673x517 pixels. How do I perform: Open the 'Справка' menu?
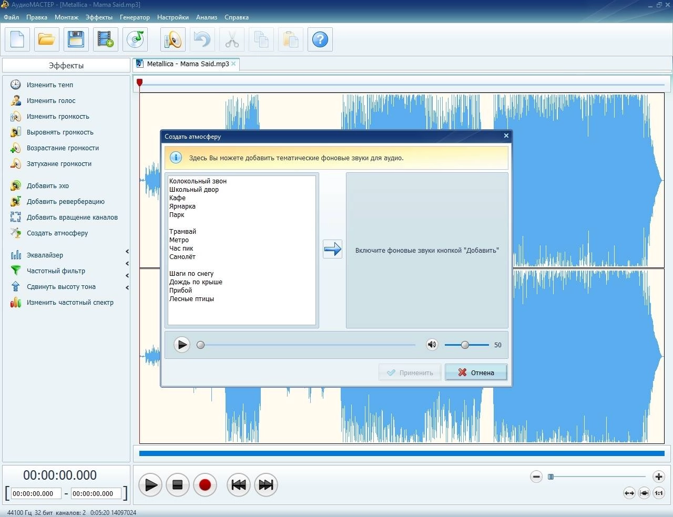tap(237, 17)
